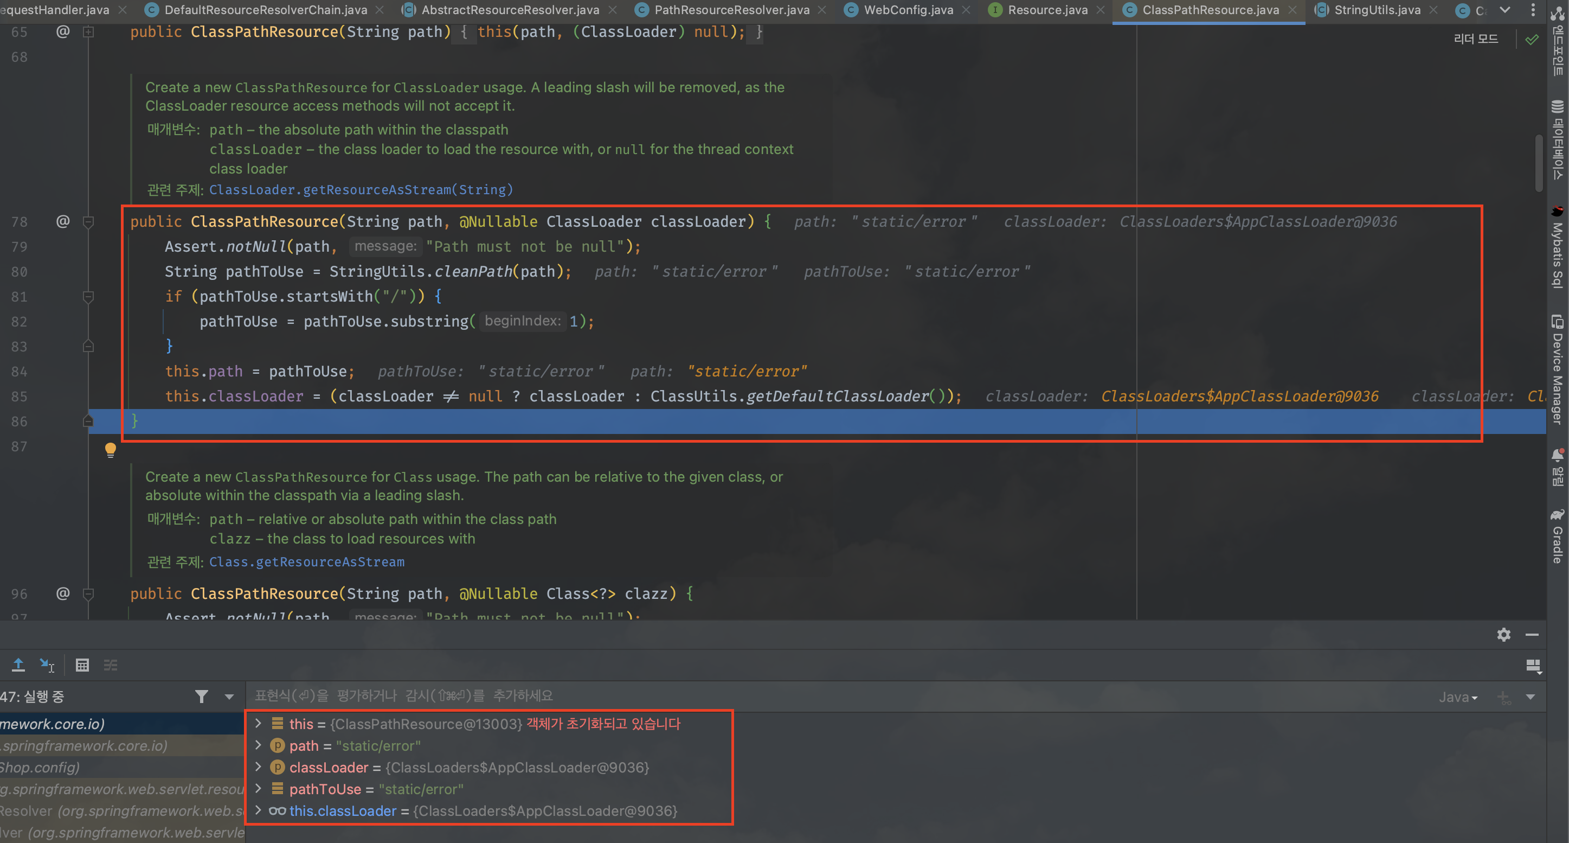The image size is (1569, 843).
Task: Click the frames filter funnel icon
Action: (x=202, y=697)
